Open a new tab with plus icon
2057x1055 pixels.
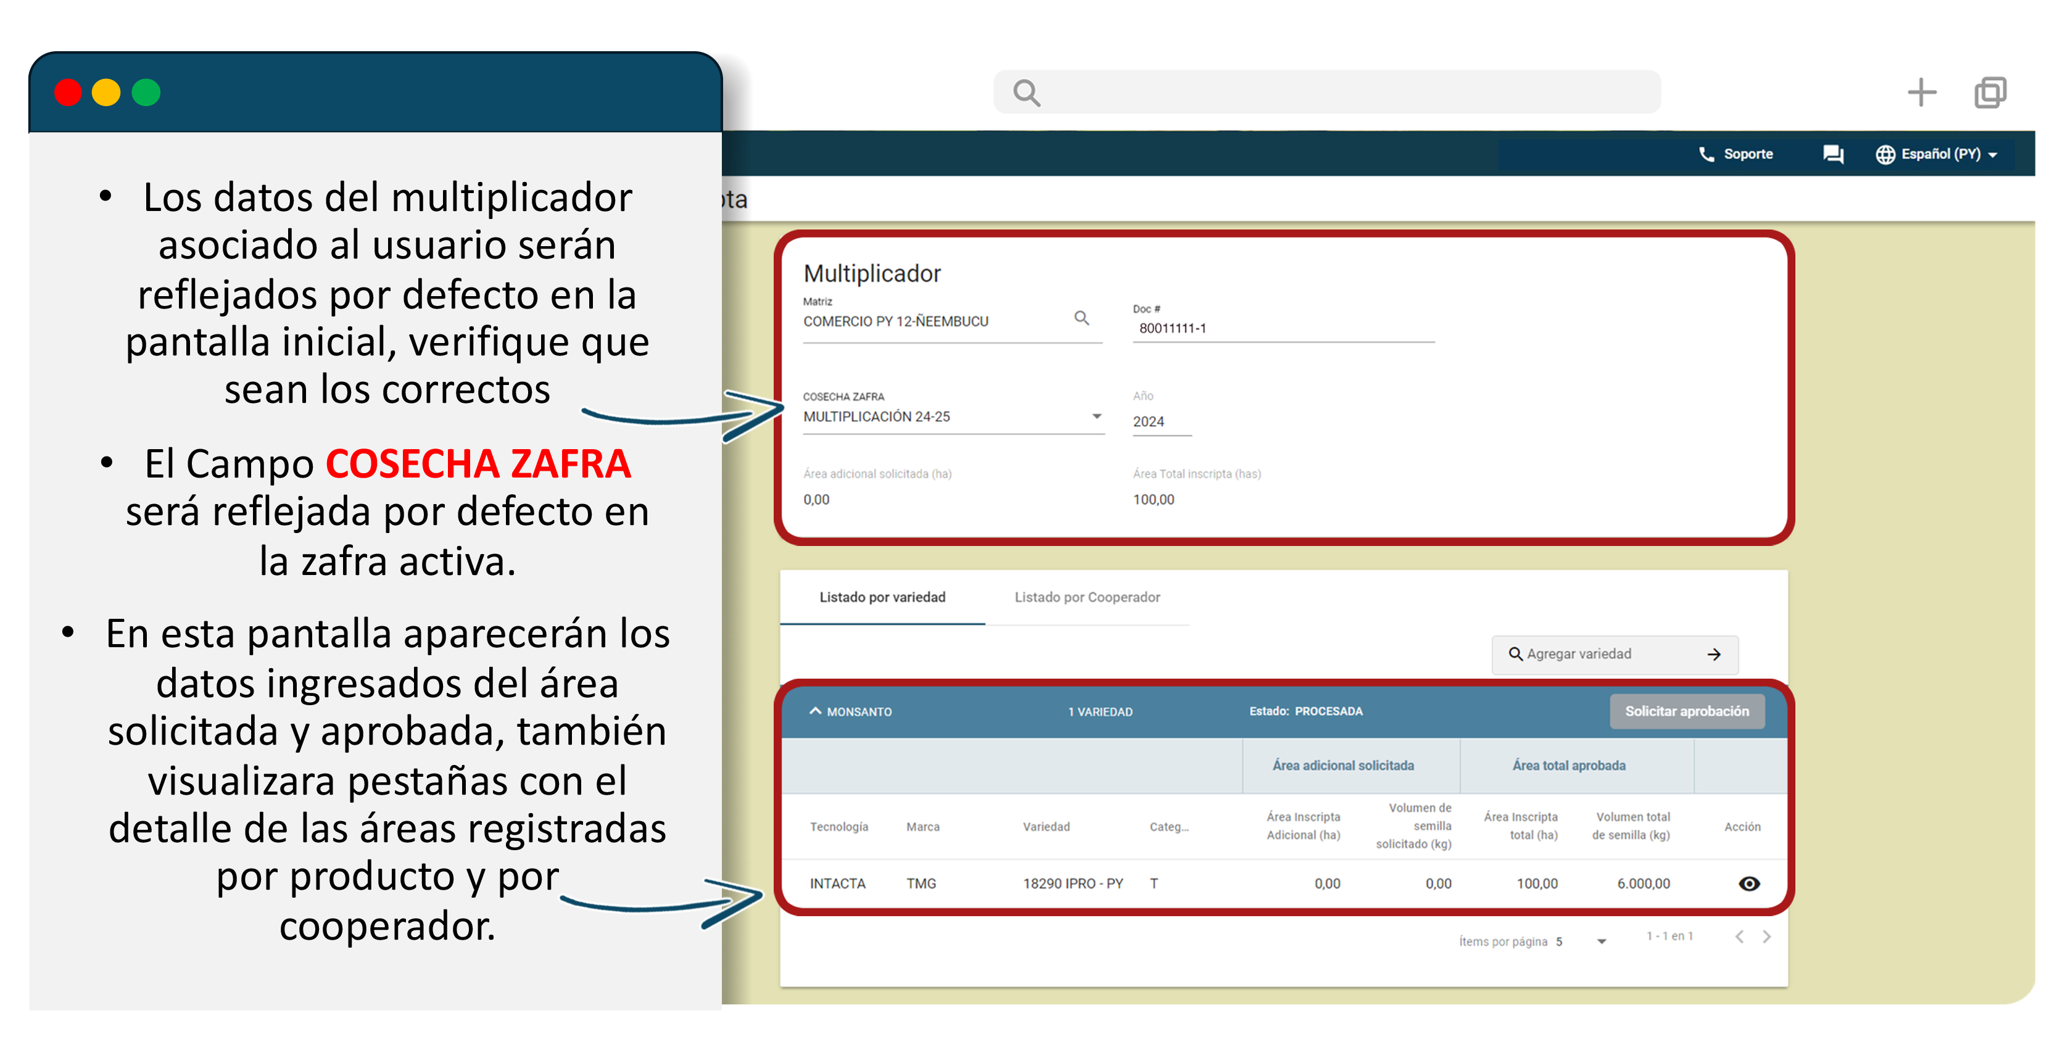click(1921, 93)
